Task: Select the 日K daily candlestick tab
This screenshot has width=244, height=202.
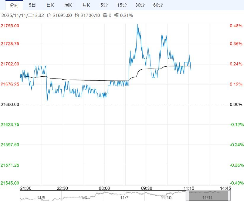Action: pyautogui.click(x=50, y=5)
